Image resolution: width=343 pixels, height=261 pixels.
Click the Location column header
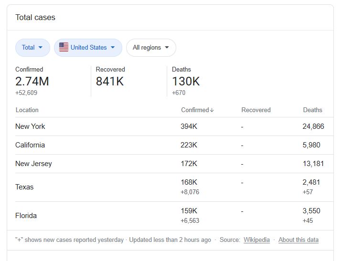coord(27,110)
